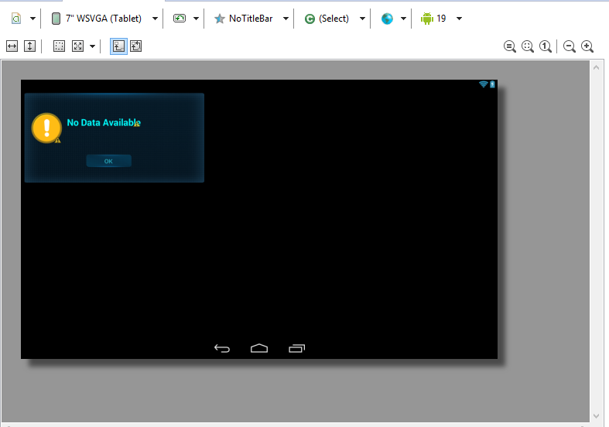The image size is (609, 427).
Task: Click the wifi status icon in preview
Action: point(483,84)
